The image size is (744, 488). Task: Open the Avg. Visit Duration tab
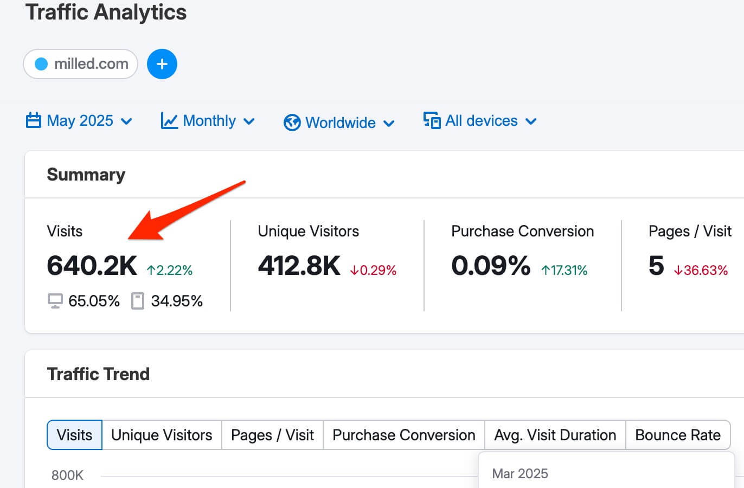coord(555,435)
